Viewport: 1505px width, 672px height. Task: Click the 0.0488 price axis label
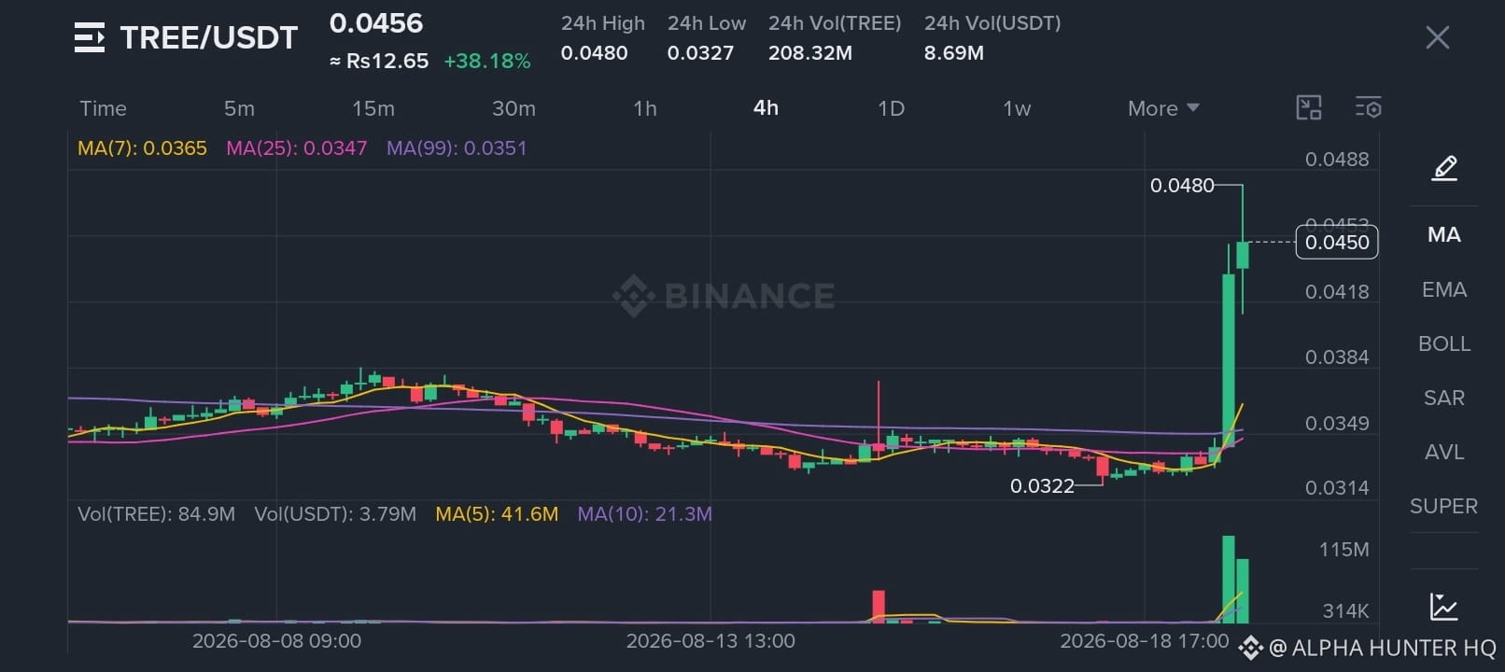pos(1337,160)
